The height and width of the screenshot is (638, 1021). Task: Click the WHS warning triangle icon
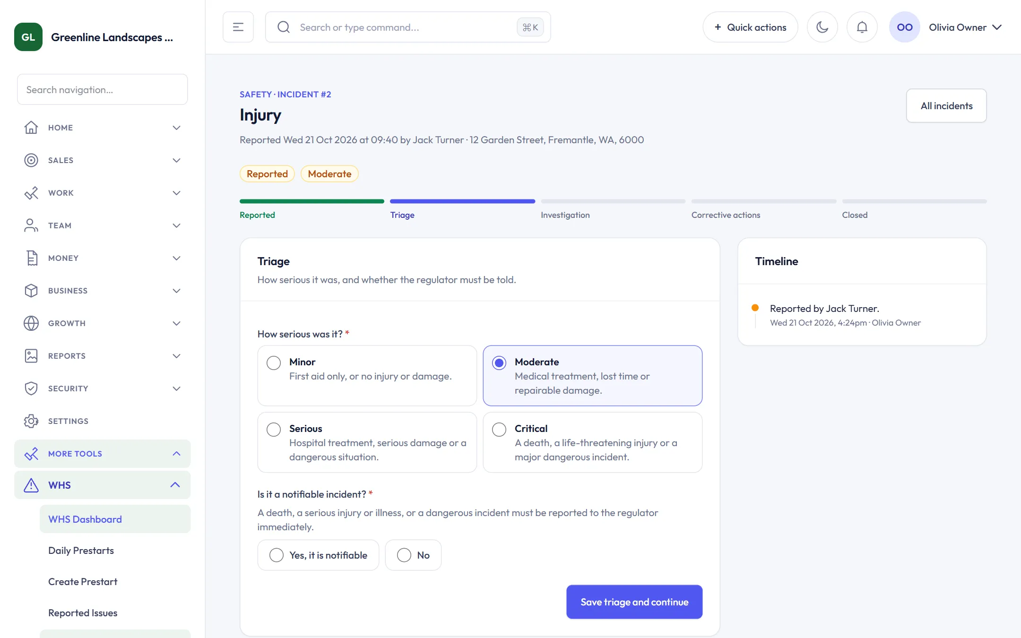[x=31, y=485]
